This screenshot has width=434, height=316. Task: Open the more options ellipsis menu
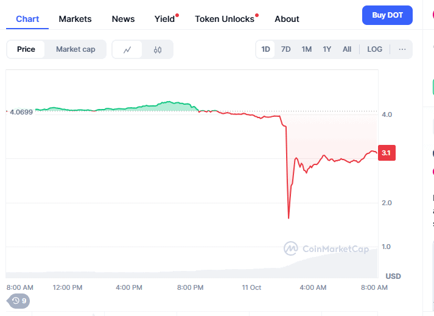point(402,49)
